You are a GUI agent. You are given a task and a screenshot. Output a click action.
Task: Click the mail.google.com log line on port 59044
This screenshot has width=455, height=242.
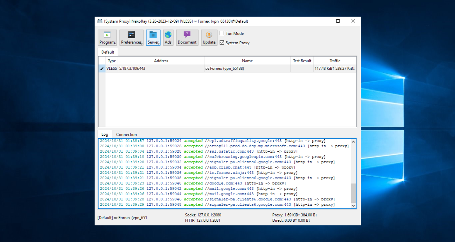tap(199, 194)
